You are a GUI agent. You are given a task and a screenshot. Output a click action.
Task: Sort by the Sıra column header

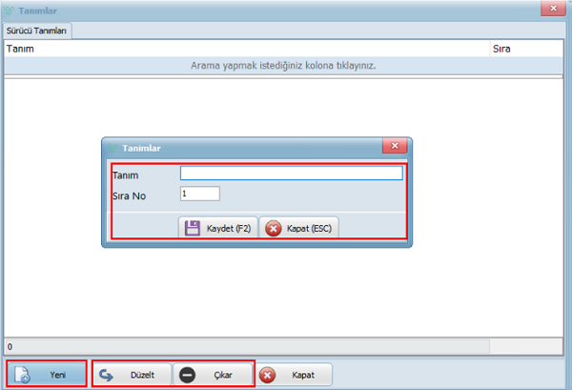(524, 47)
